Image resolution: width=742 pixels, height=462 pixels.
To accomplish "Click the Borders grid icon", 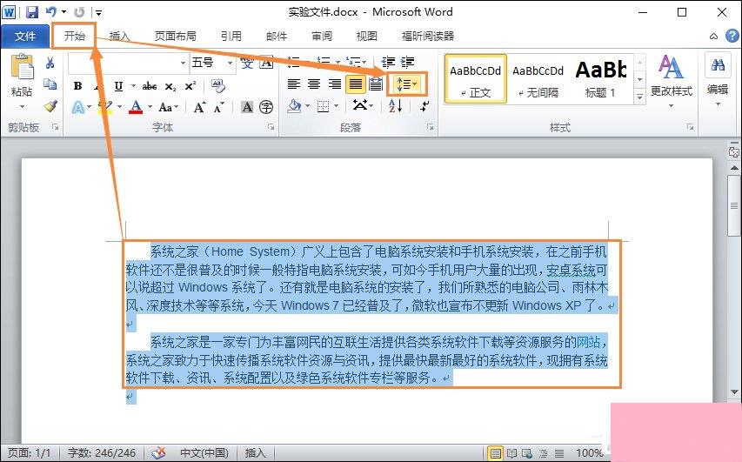I will tap(323, 106).
